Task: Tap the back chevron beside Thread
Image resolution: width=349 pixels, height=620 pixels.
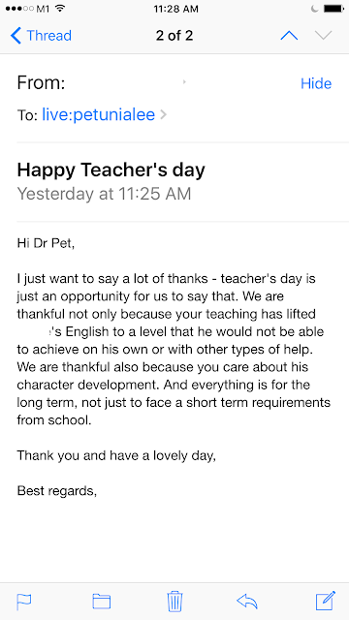Action: [16, 36]
